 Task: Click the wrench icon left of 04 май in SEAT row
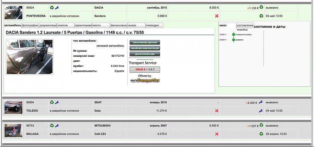pos(261,110)
